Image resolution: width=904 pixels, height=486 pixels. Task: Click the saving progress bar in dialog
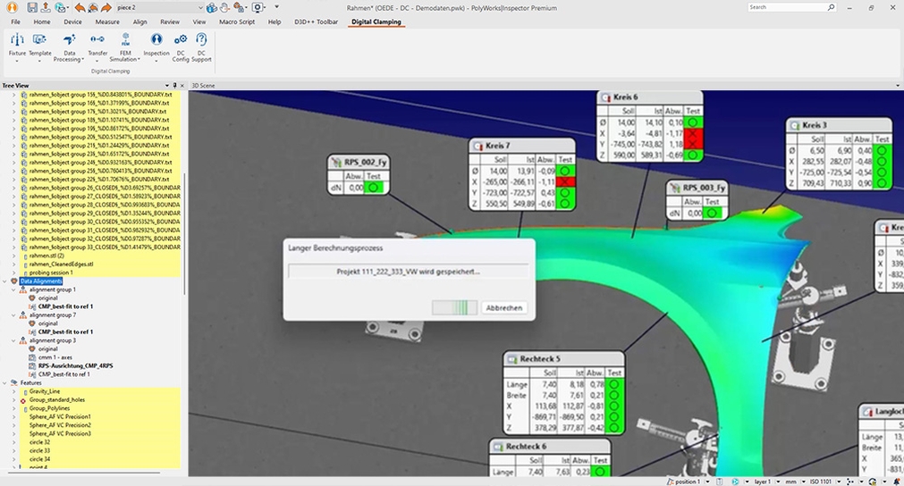455,307
